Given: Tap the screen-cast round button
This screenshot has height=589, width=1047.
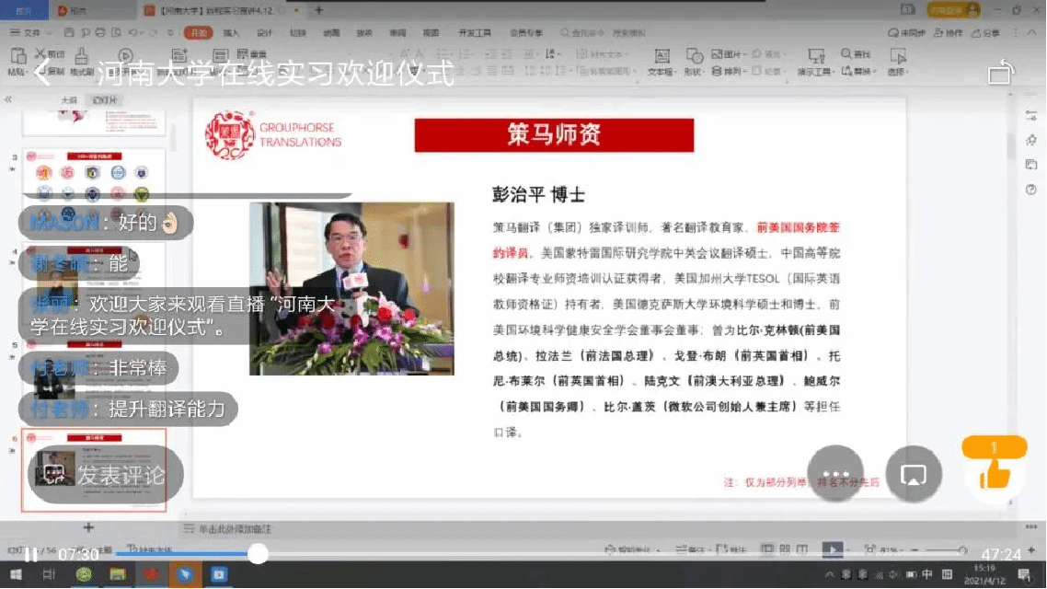Looking at the screenshot, I should (914, 474).
